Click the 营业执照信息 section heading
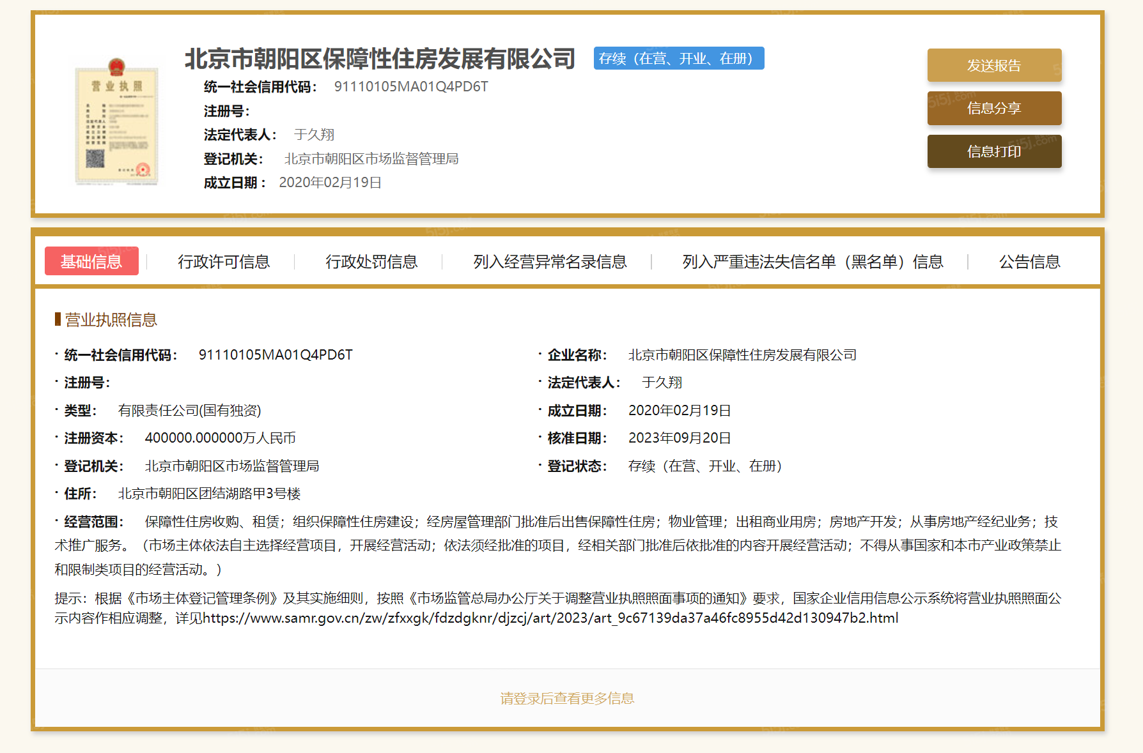The width and height of the screenshot is (1143, 753). coord(111,320)
